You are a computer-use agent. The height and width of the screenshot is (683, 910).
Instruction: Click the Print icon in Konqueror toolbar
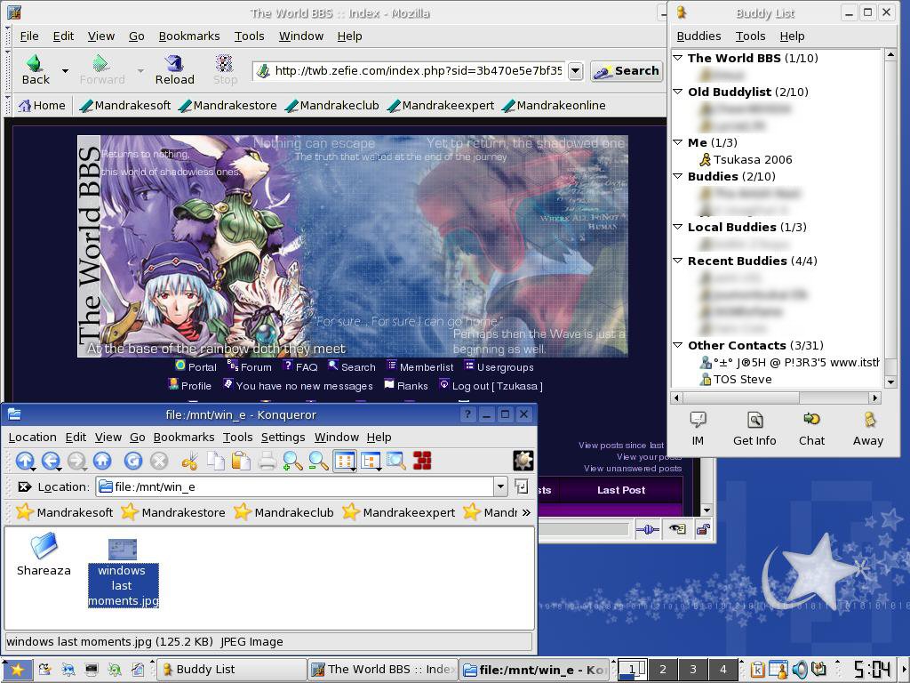pyautogui.click(x=267, y=461)
